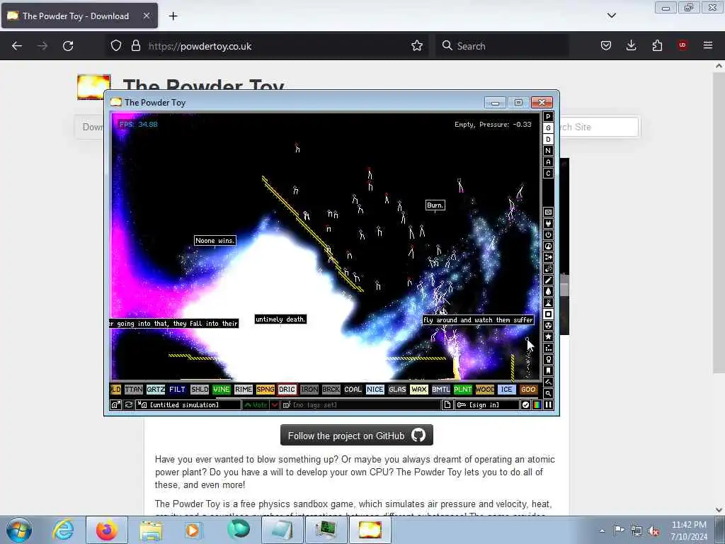Toggle G gravity grid option

click(x=548, y=128)
